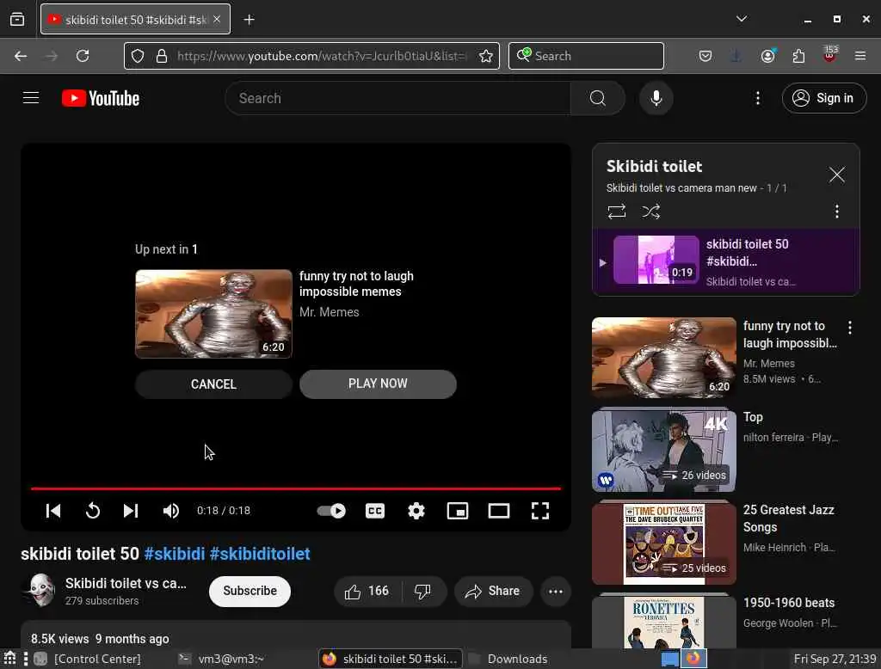Enter fullscreen mode
Screen dimensions: 881x669
point(540,511)
